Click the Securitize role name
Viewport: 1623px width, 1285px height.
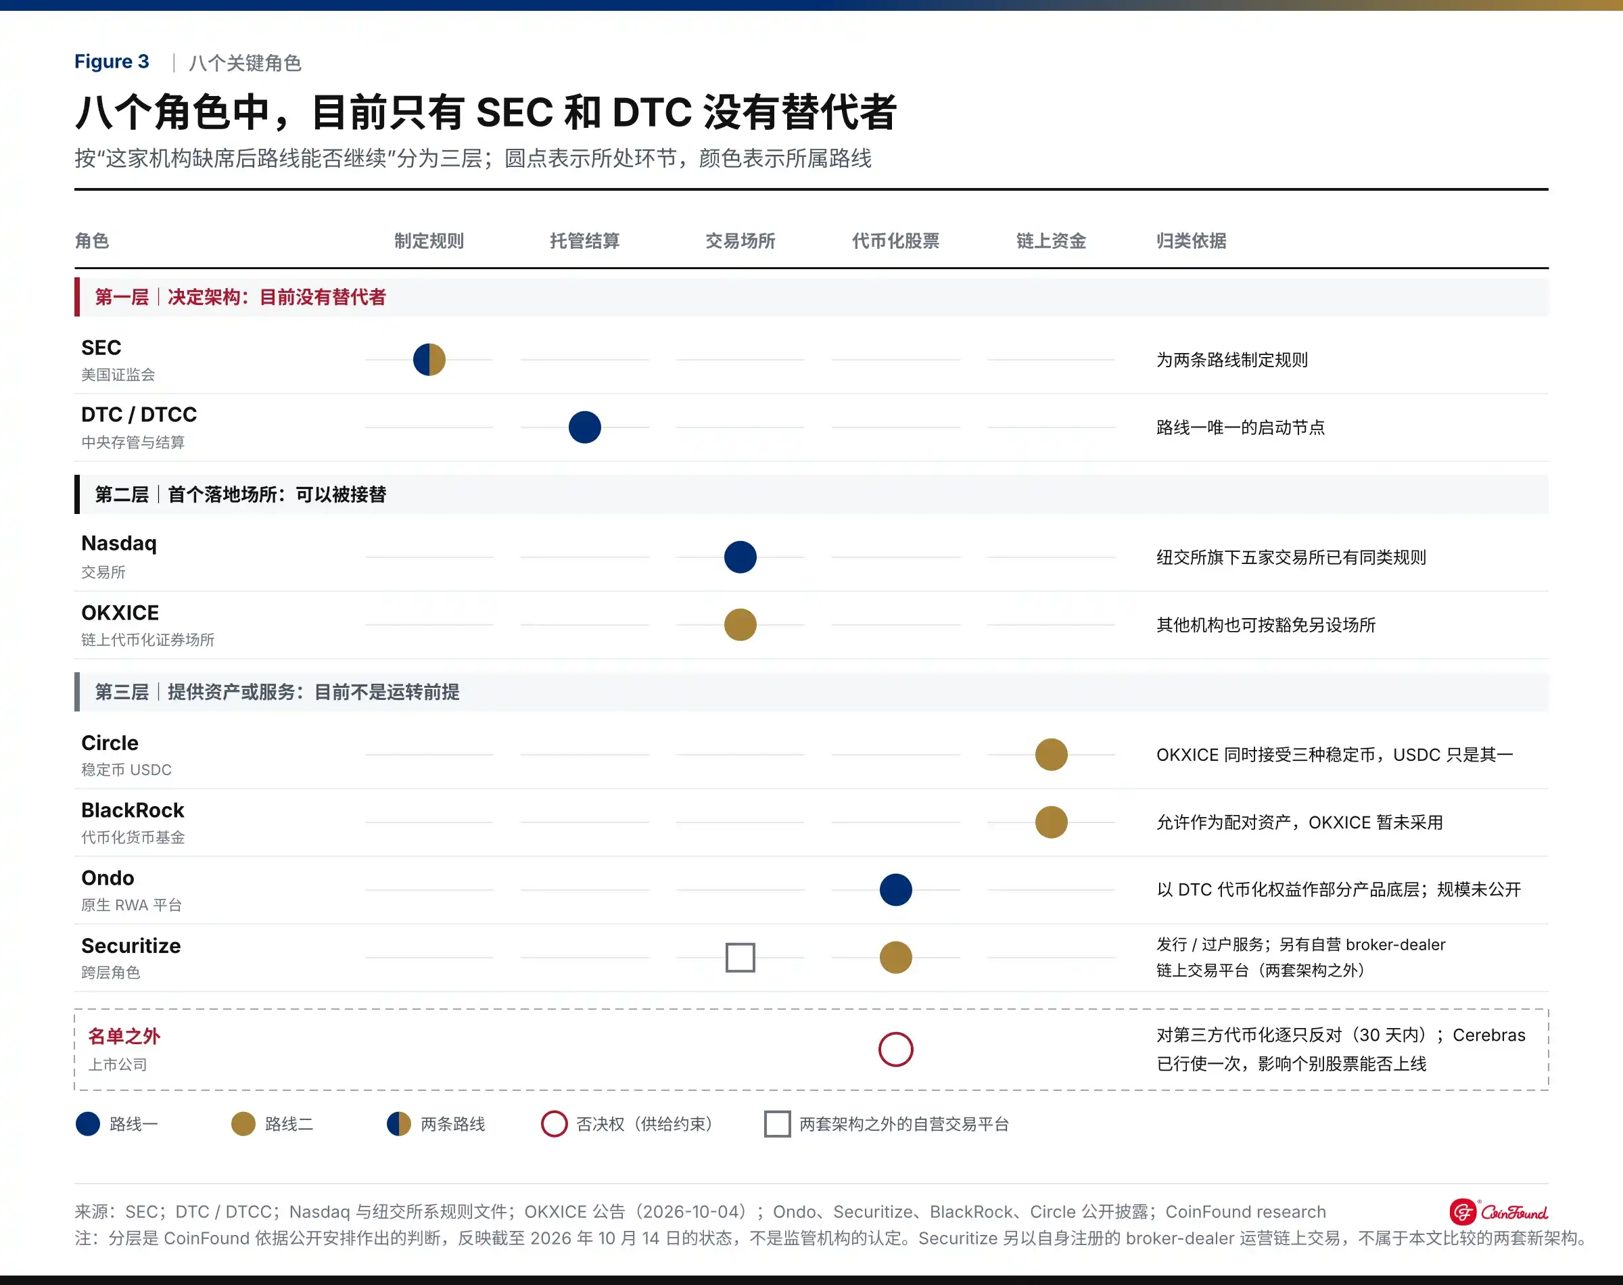coord(131,945)
